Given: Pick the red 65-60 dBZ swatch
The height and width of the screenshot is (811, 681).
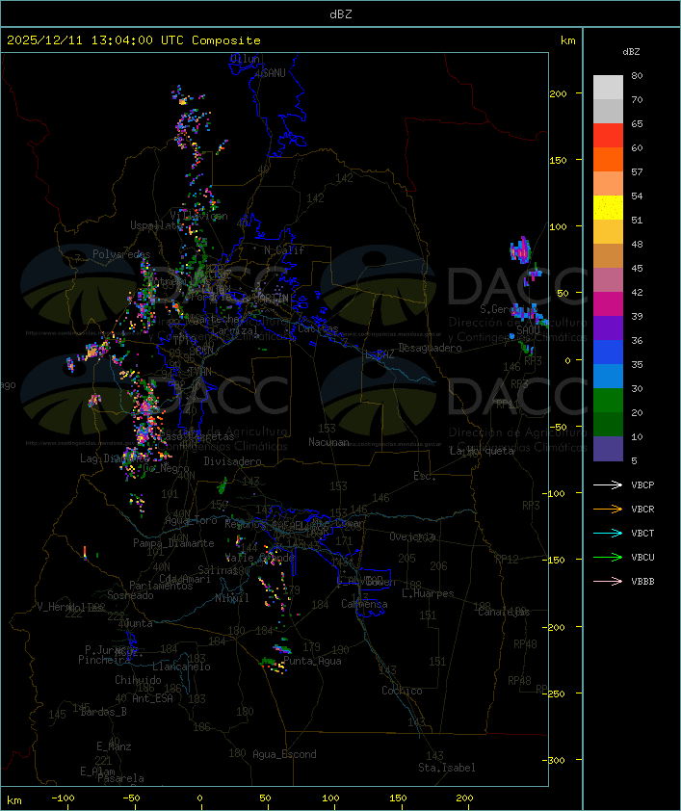Looking at the screenshot, I should [608, 136].
